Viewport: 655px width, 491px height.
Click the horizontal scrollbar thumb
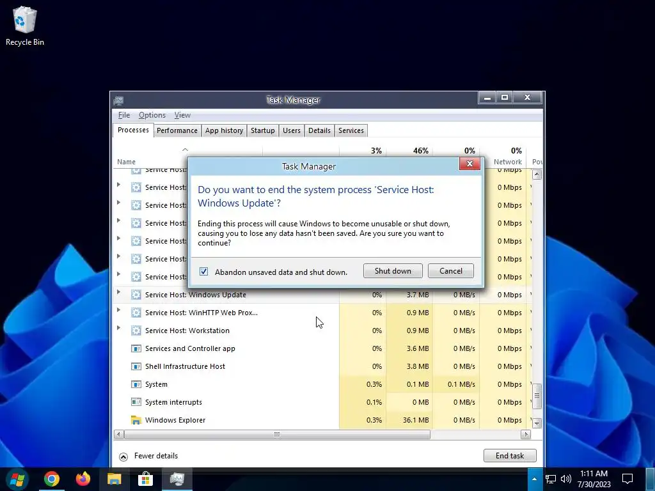(x=277, y=435)
